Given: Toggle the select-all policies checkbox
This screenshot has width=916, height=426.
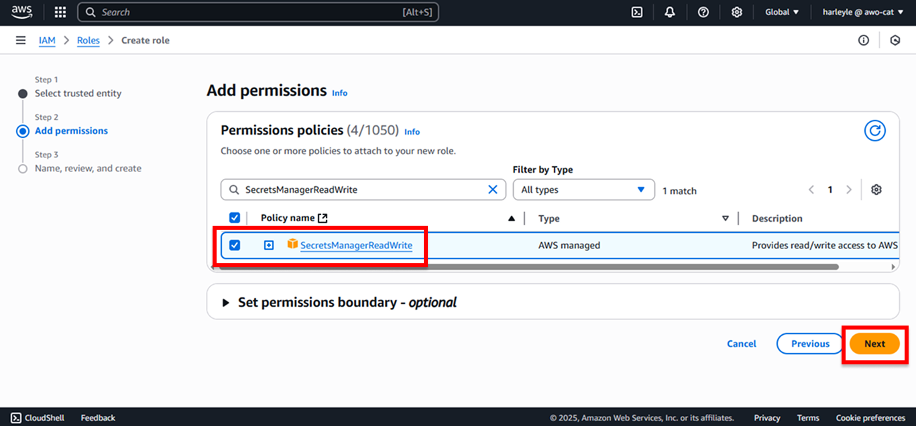Looking at the screenshot, I should coord(235,218).
